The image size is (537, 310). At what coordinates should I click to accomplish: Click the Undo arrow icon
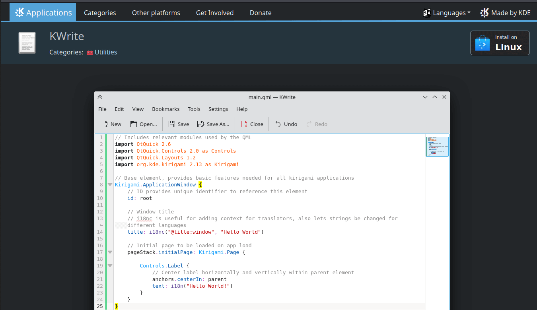(278, 124)
